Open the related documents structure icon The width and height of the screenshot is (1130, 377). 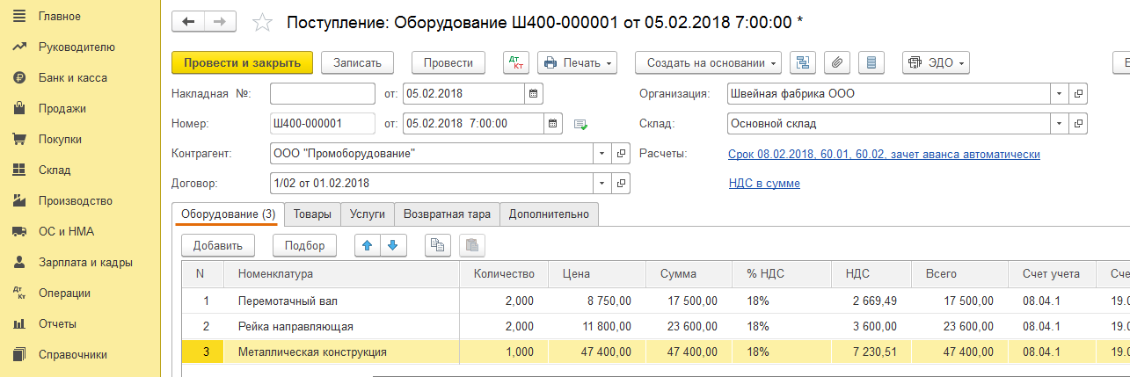coord(803,62)
